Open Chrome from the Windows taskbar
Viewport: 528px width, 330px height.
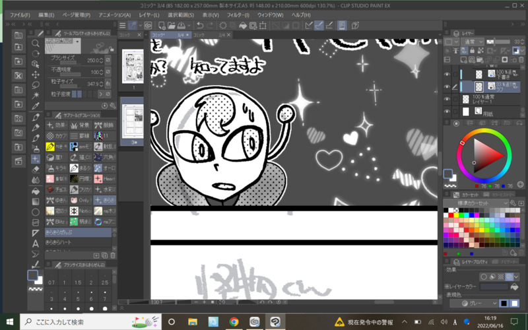coord(234,321)
